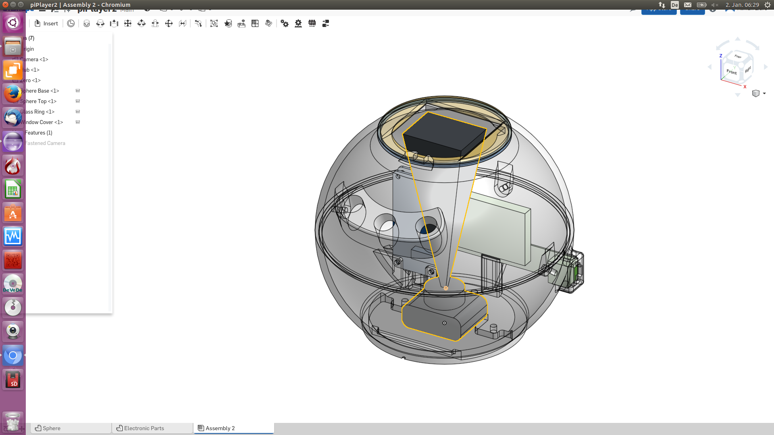
Task: Open the date and time menu
Action: 742,5
